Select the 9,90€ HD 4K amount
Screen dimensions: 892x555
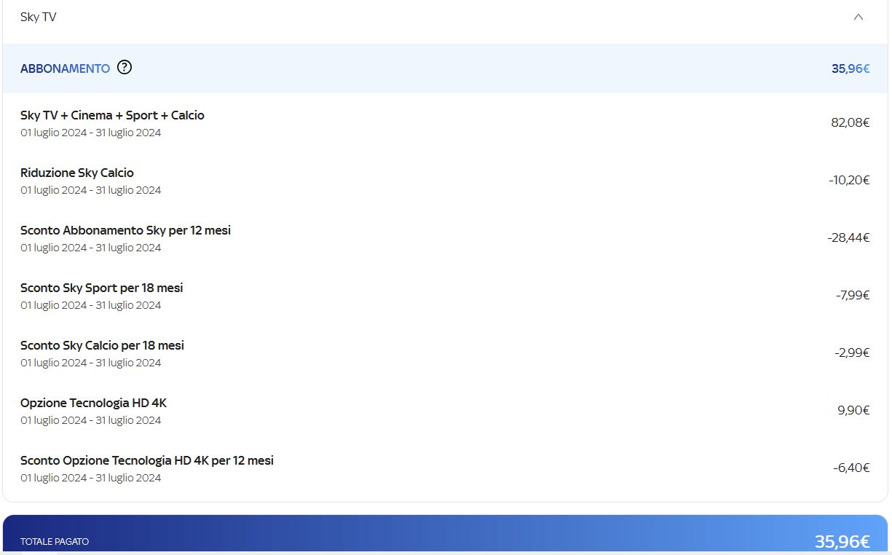pyautogui.click(x=853, y=410)
